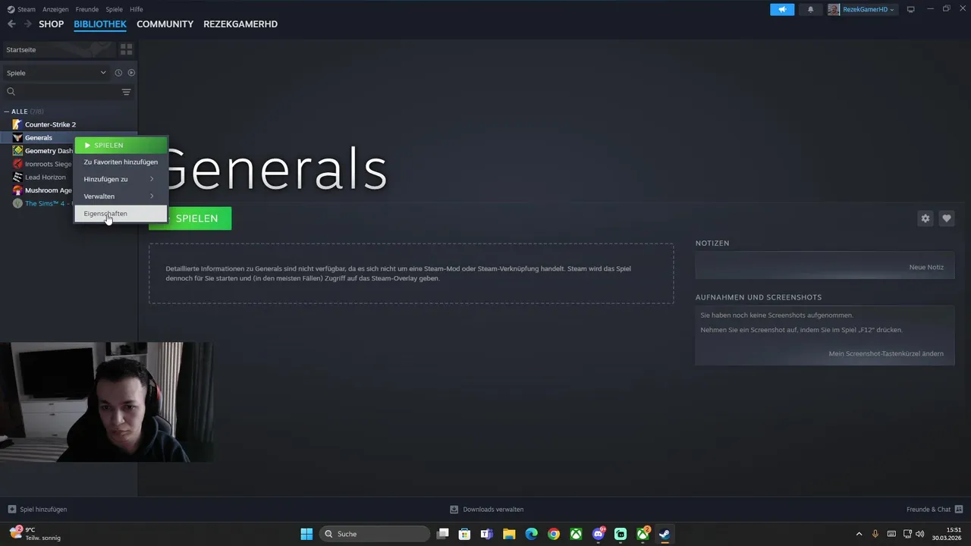Click The Sims 4 game icon

[x=17, y=203]
